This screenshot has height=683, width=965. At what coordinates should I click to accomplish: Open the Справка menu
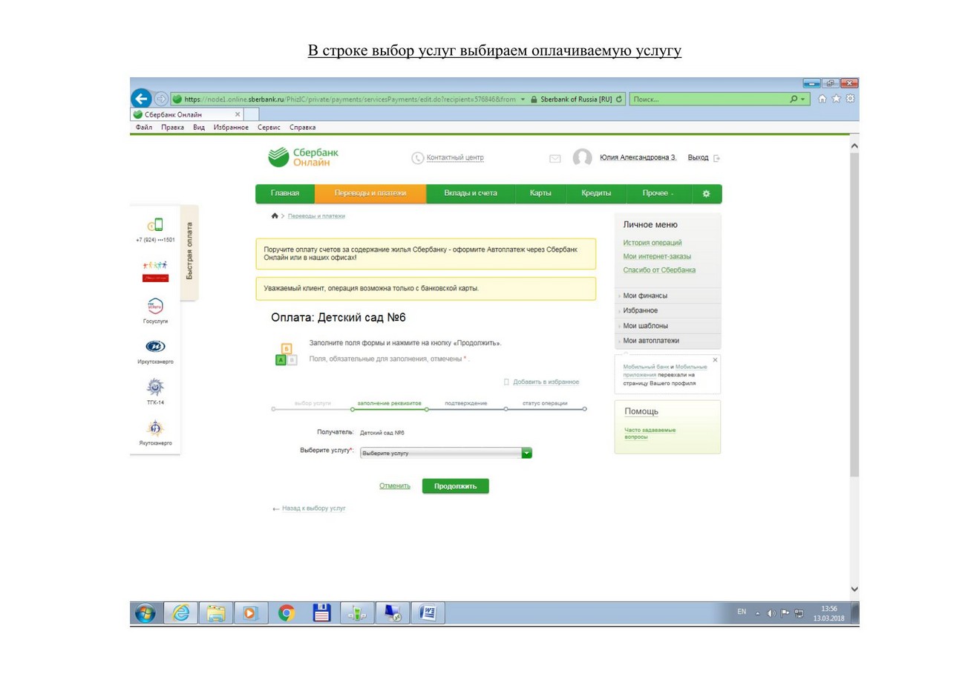[x=302, y=128]
